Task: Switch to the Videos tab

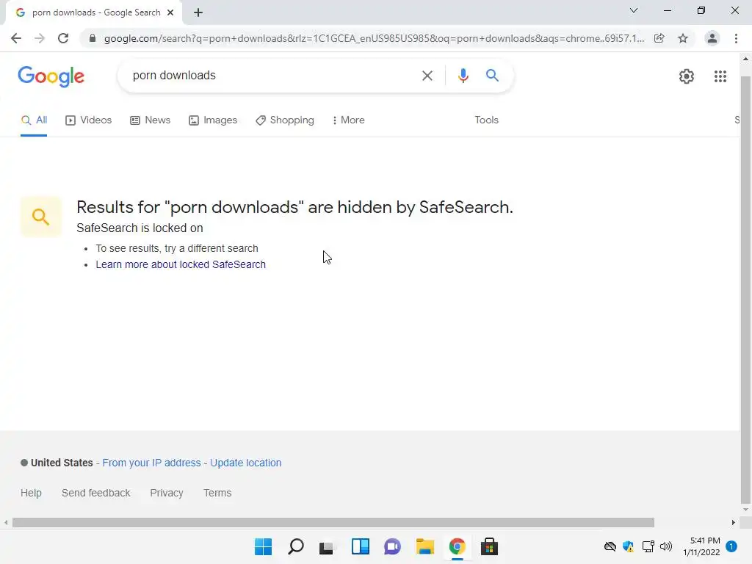Action: 88,120
